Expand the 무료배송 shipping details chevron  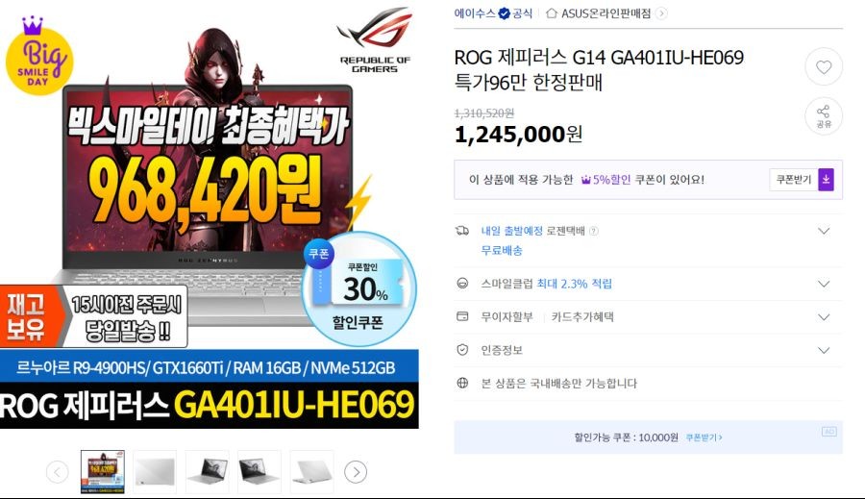coord(824,231)
